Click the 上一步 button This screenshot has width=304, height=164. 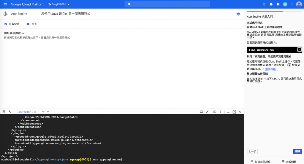point(252,152)
